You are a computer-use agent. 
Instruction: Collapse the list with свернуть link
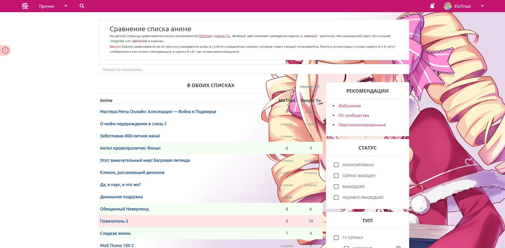pos(306,87)
